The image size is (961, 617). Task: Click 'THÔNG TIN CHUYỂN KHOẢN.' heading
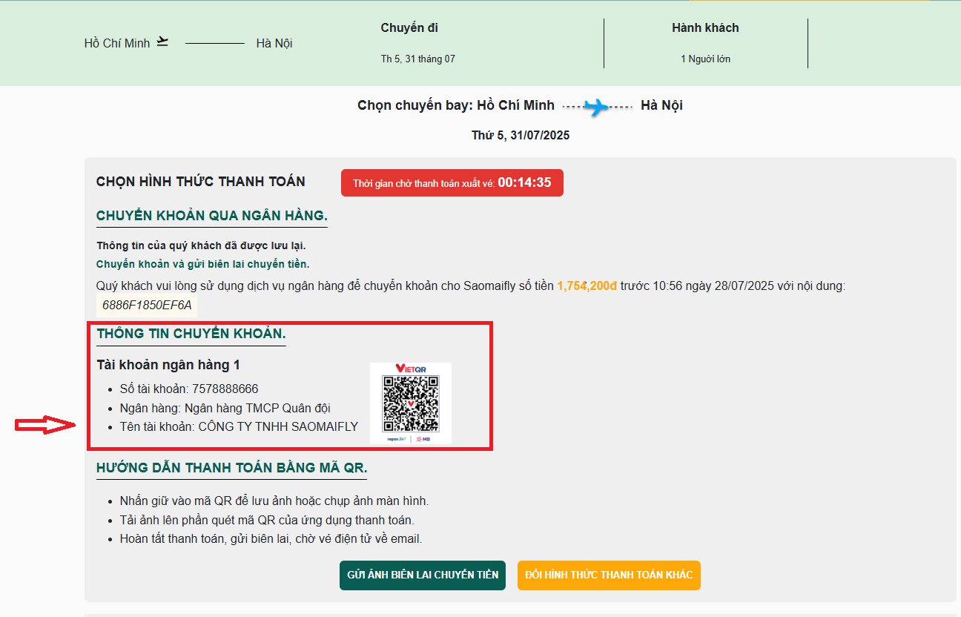[191, 334]
